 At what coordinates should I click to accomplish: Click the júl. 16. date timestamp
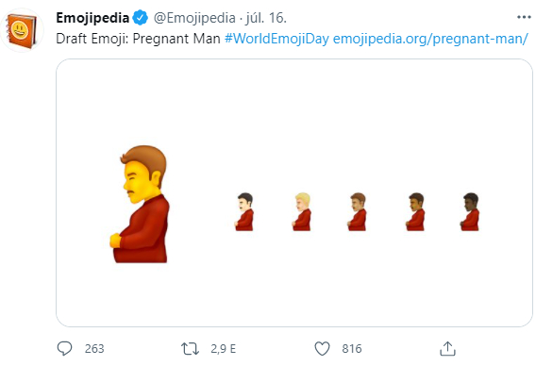point(266,18)
